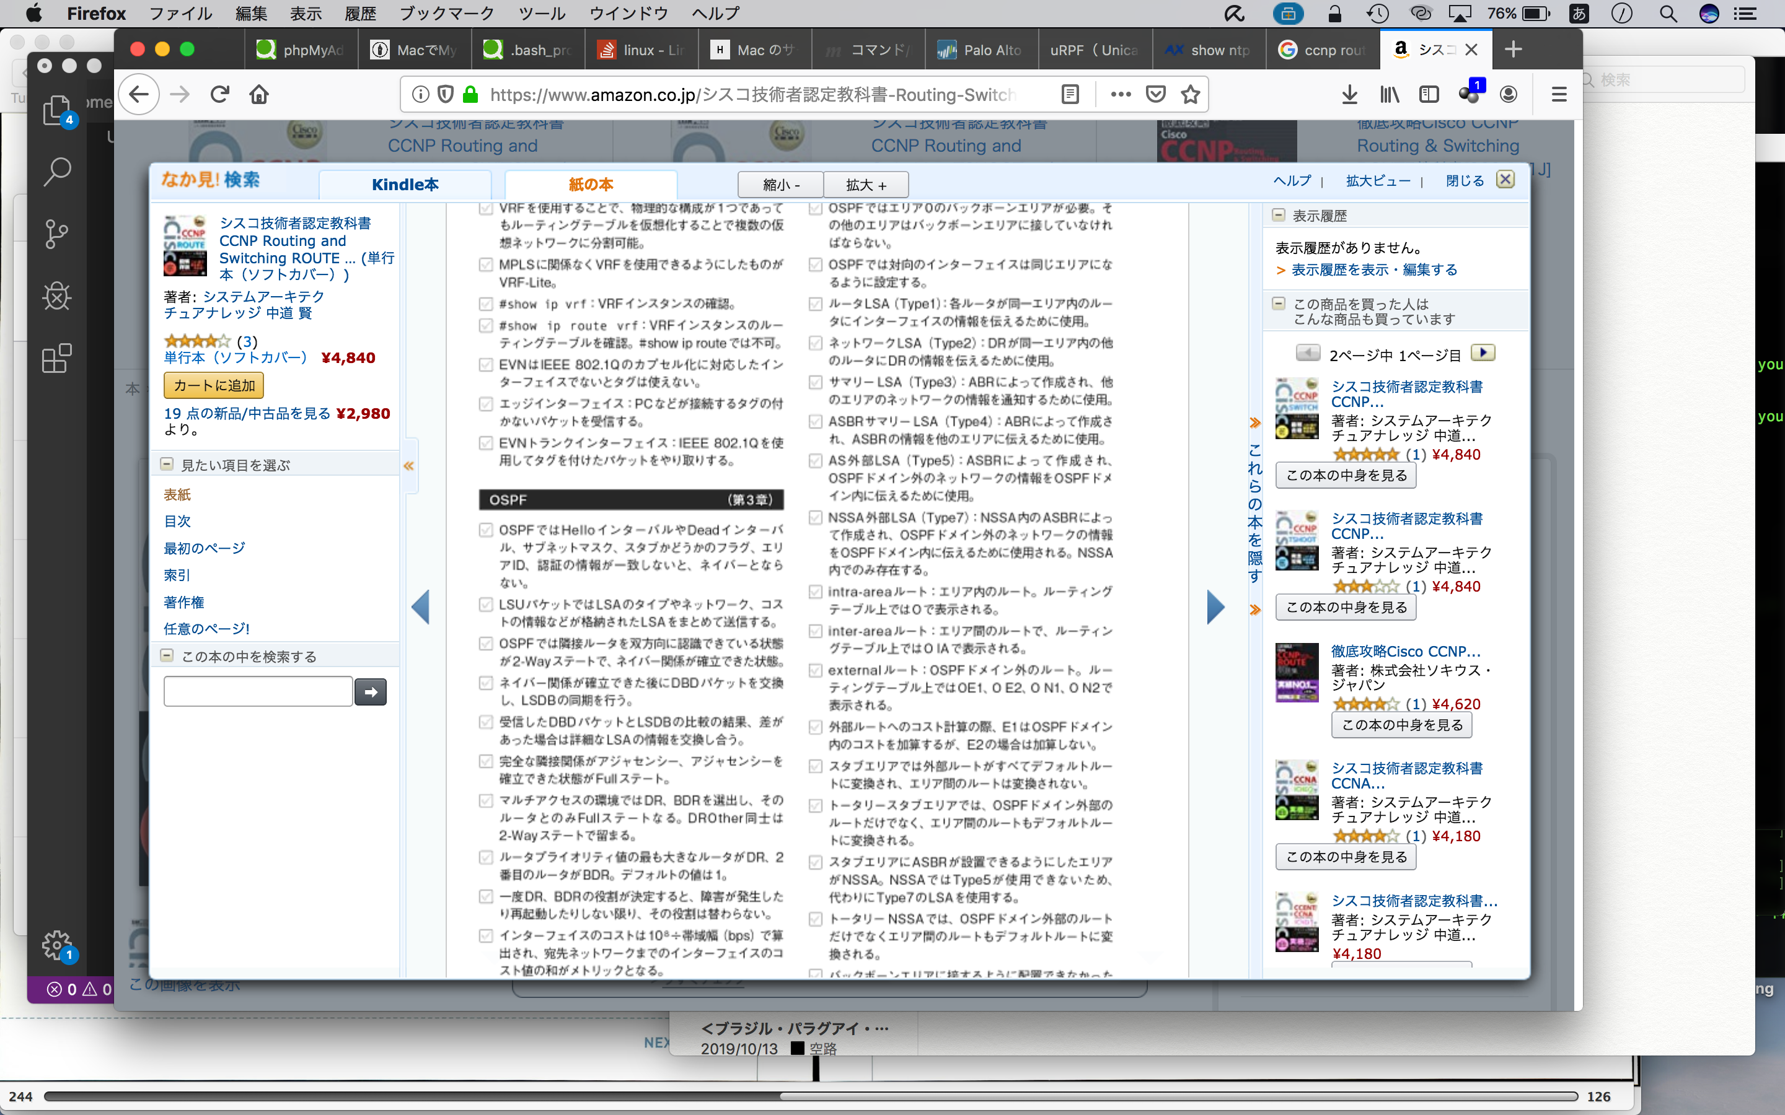Switch to Kindle本 tab
The height and width of the screenshot is (1115, 1785).
click(405, 185)
